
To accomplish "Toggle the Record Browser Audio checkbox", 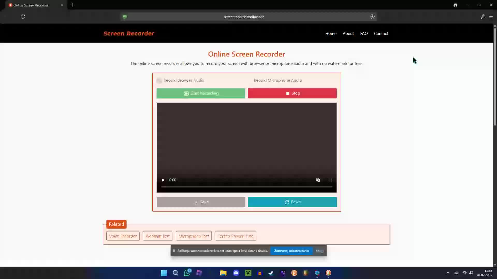I will tap(159, 80).
